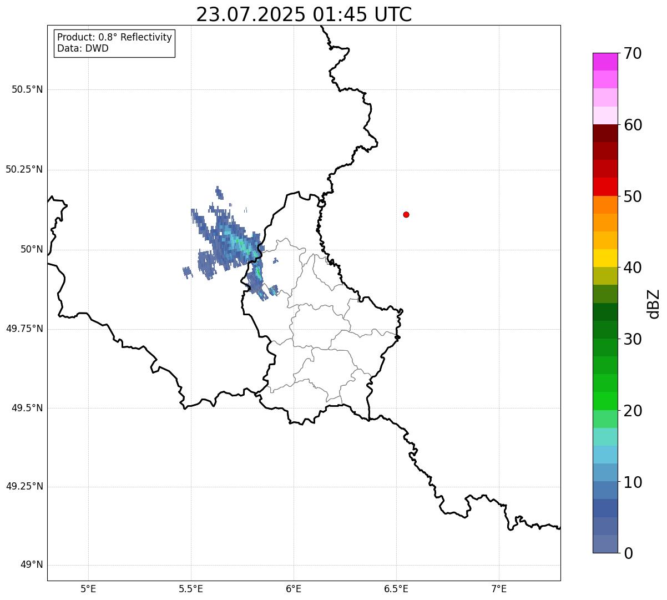Click the colorbar label 'dBZ'
Image resolution: width=667 pixels, height=600 pixels.
pyautogui.click(x=654, y=304)
